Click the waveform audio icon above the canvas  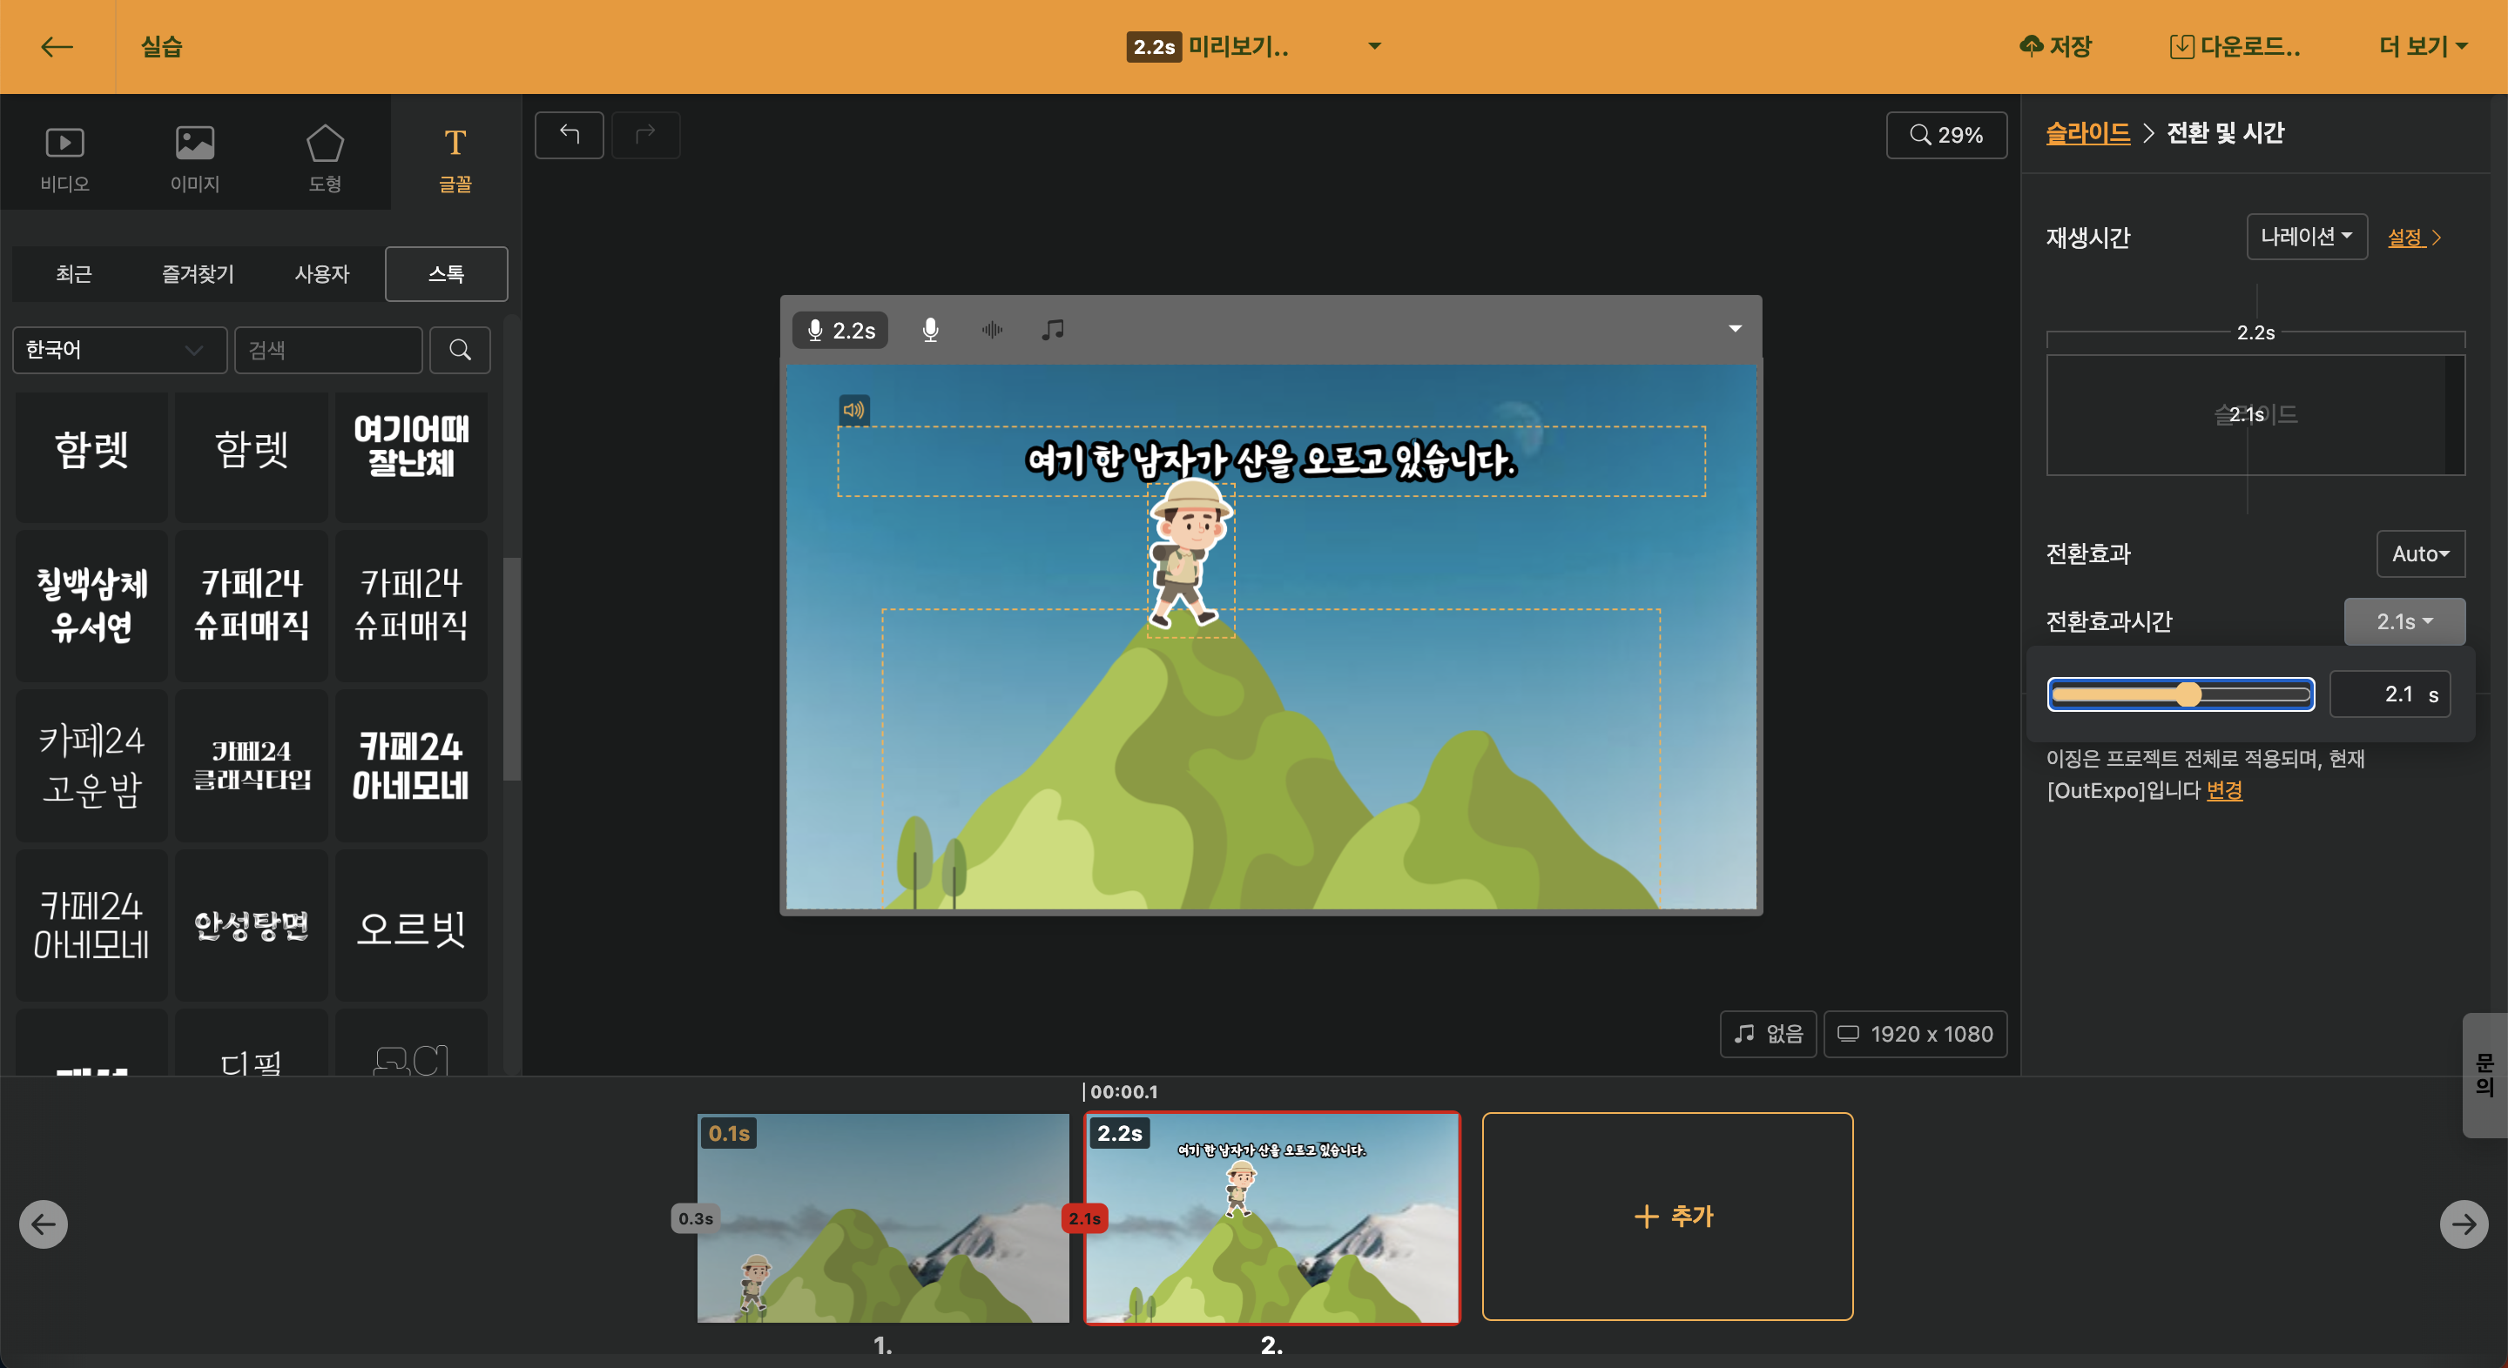pyautogui.click(x=991, y=331)
